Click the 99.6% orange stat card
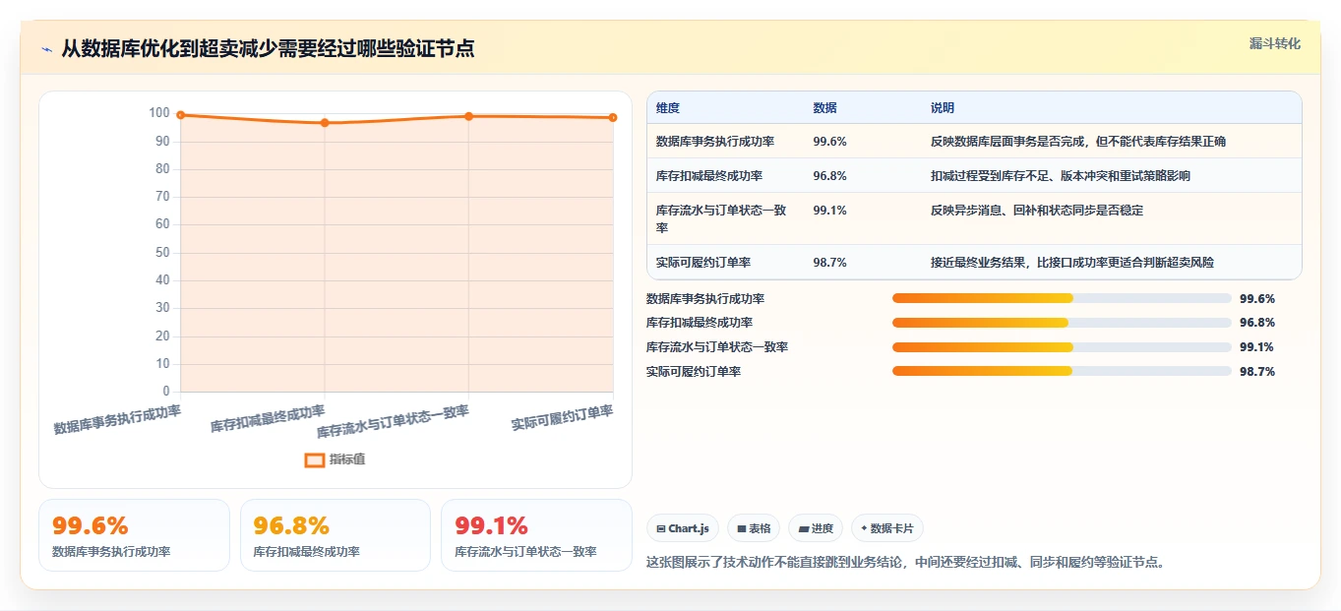 (x=134, y=535)
